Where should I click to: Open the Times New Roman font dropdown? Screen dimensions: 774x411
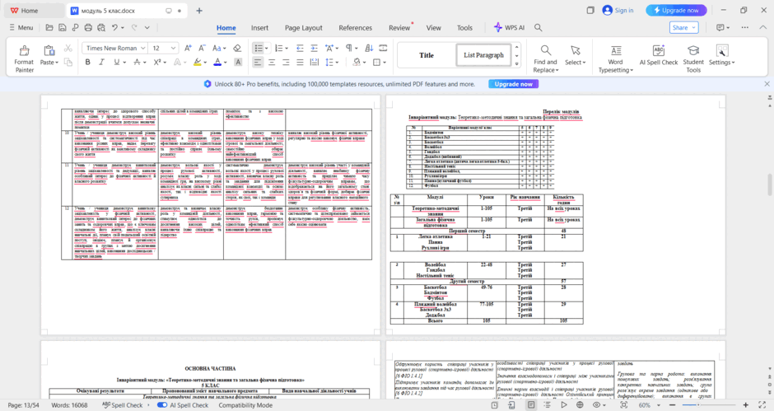115,48
